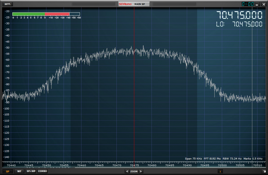Click the 70440 frequency axis label
The image size is (268, 175).
pyautogui.click(x=11, y=165)
